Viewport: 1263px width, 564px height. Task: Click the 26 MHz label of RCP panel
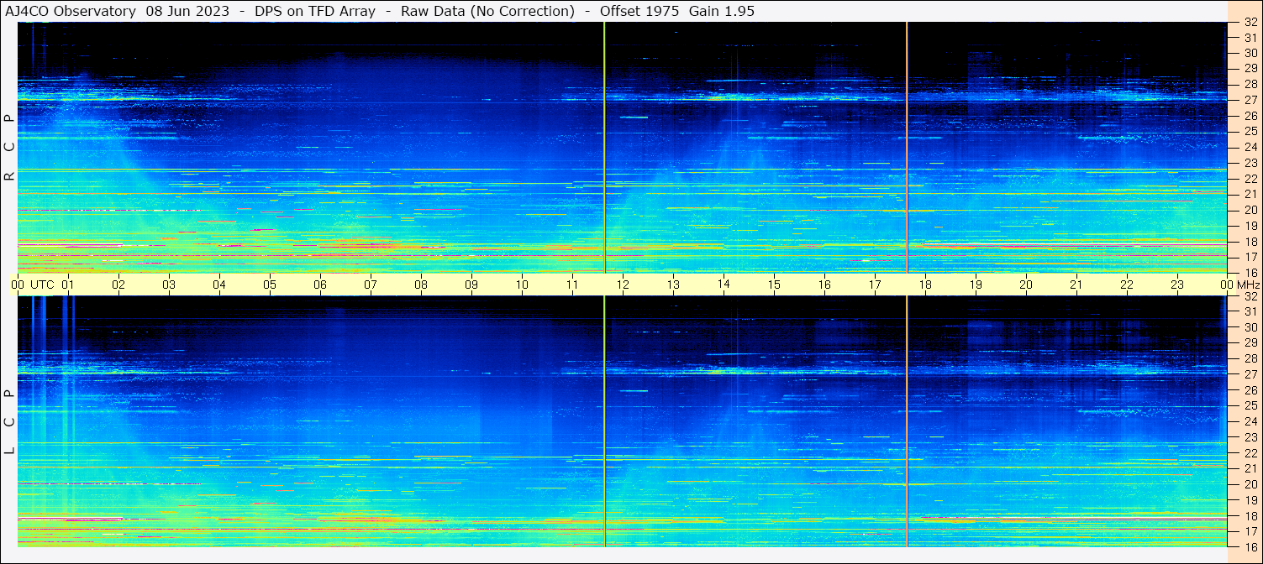pyautogui.click(x=1250, y=116)
